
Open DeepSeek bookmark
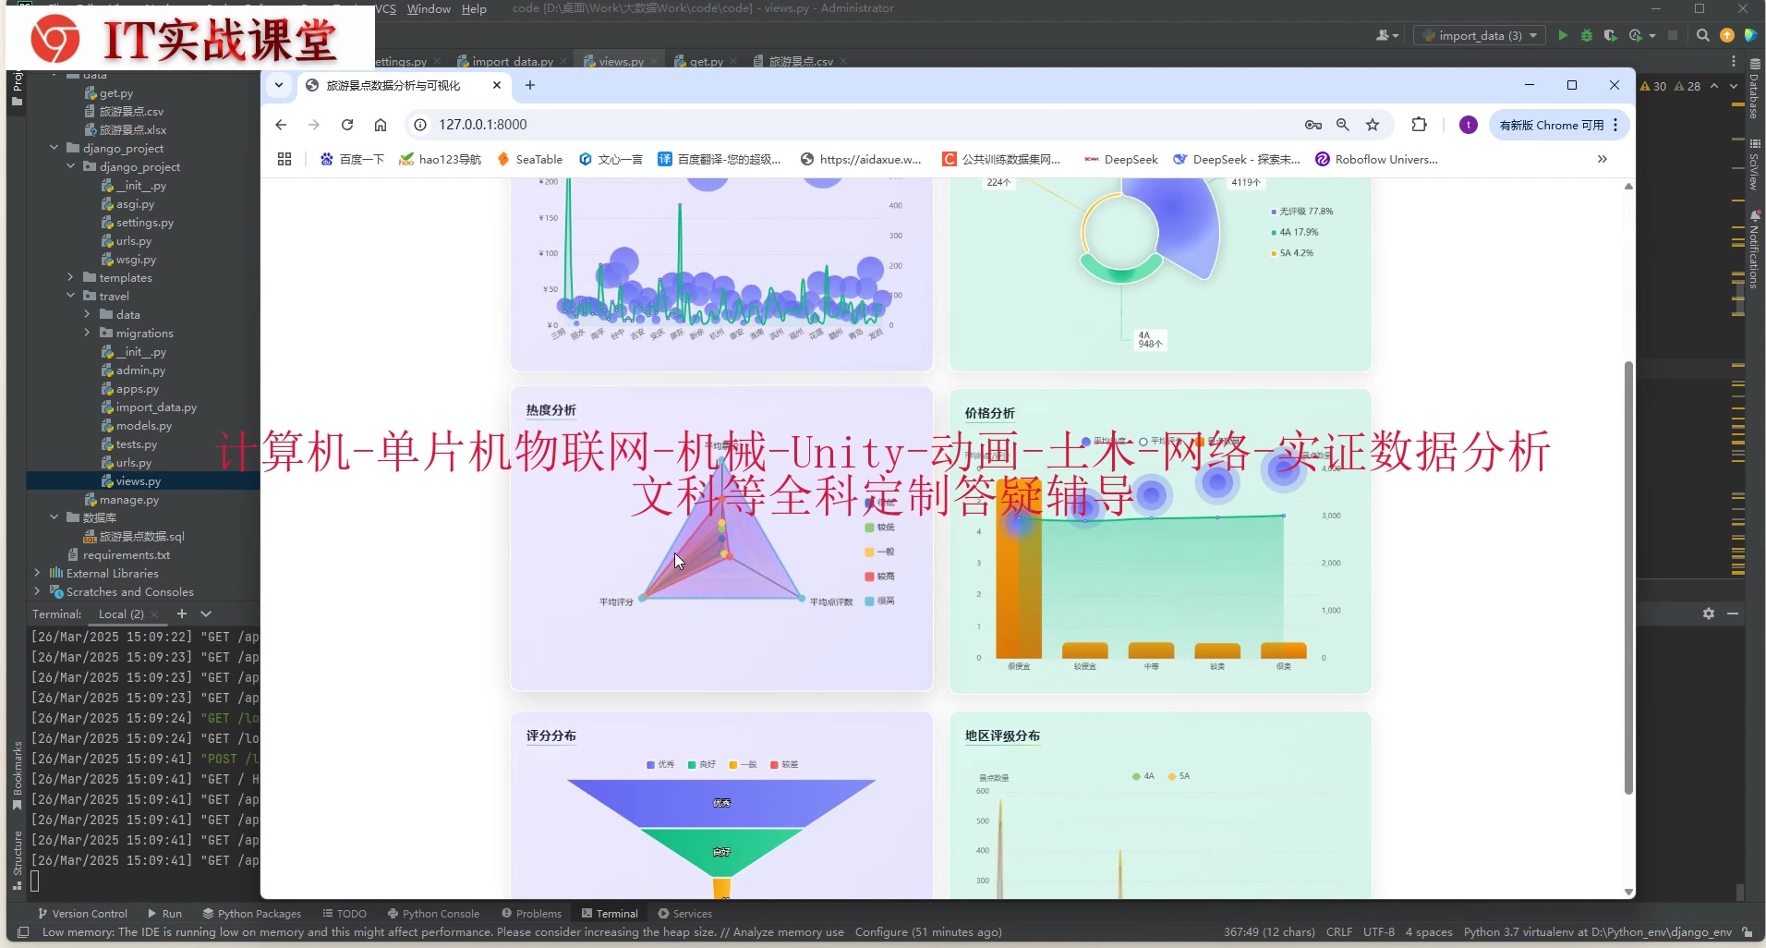pos(1120,159)
